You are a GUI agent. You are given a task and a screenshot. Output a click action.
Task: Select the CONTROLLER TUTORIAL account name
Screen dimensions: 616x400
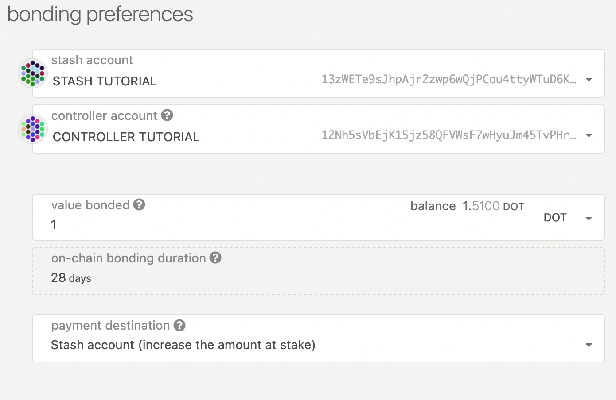point(126,137)
